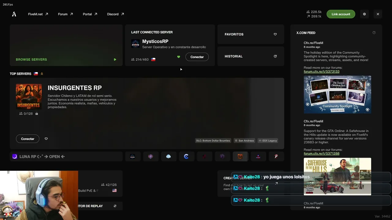392x220 pixels.
Task: Expand the Top Servers region chevron
Action: [42, 74]
